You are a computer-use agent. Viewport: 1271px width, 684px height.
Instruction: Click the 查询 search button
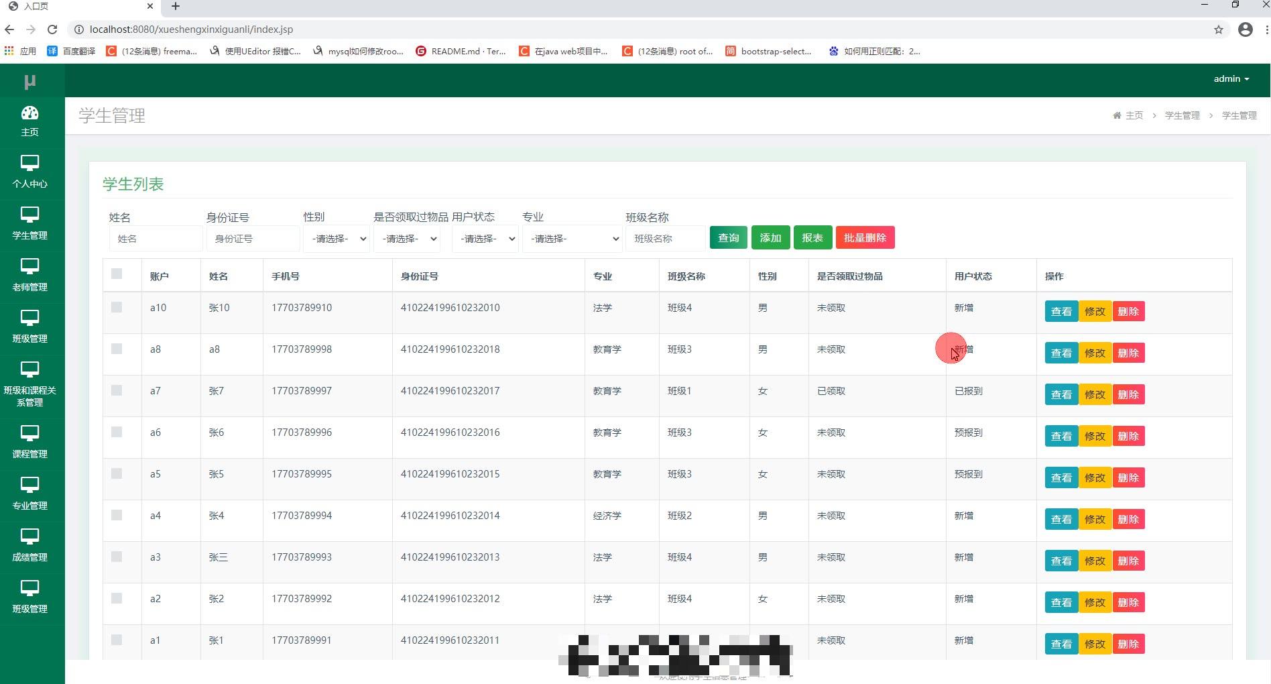click(729, 237)
